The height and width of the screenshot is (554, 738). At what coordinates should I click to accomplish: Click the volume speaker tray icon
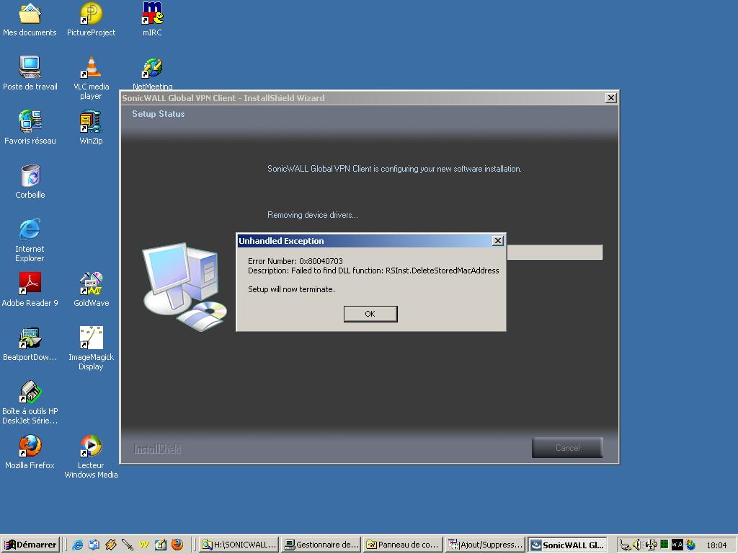point(638,545)
